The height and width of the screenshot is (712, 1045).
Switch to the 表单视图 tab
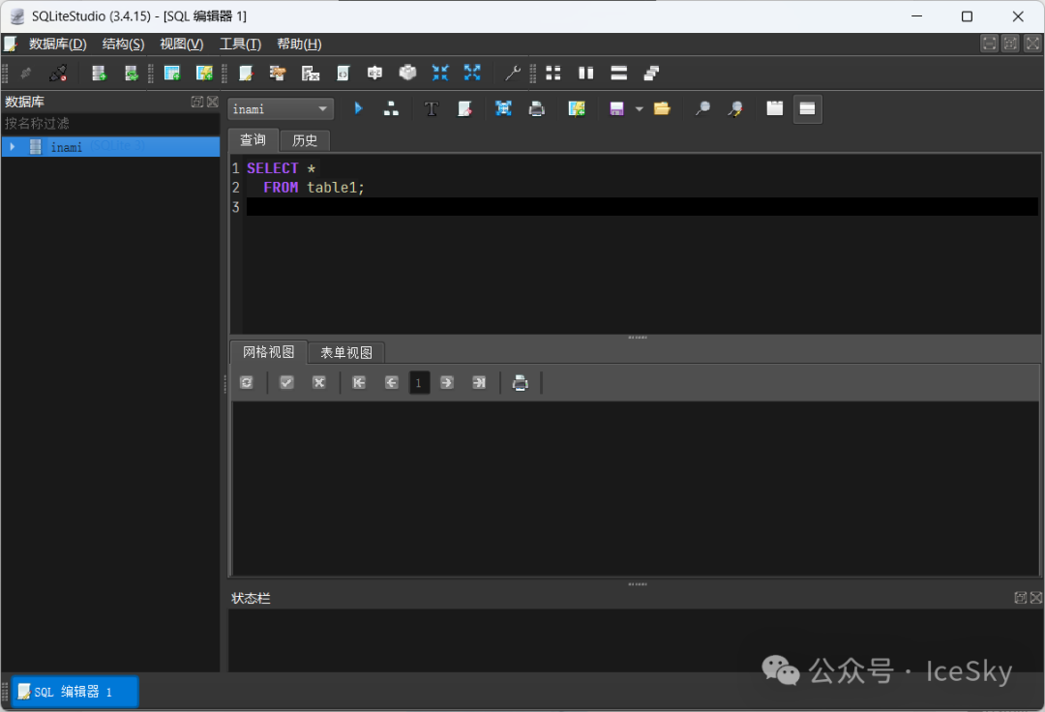click(x=346, y=352)
